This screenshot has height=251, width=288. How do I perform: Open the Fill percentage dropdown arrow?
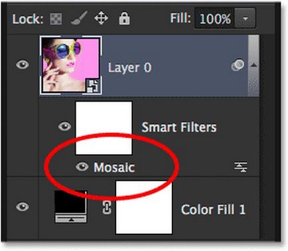(245, 19)
